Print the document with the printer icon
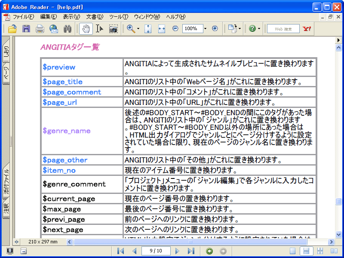Viewport: 344px width, 258px height. click(40, 29)
